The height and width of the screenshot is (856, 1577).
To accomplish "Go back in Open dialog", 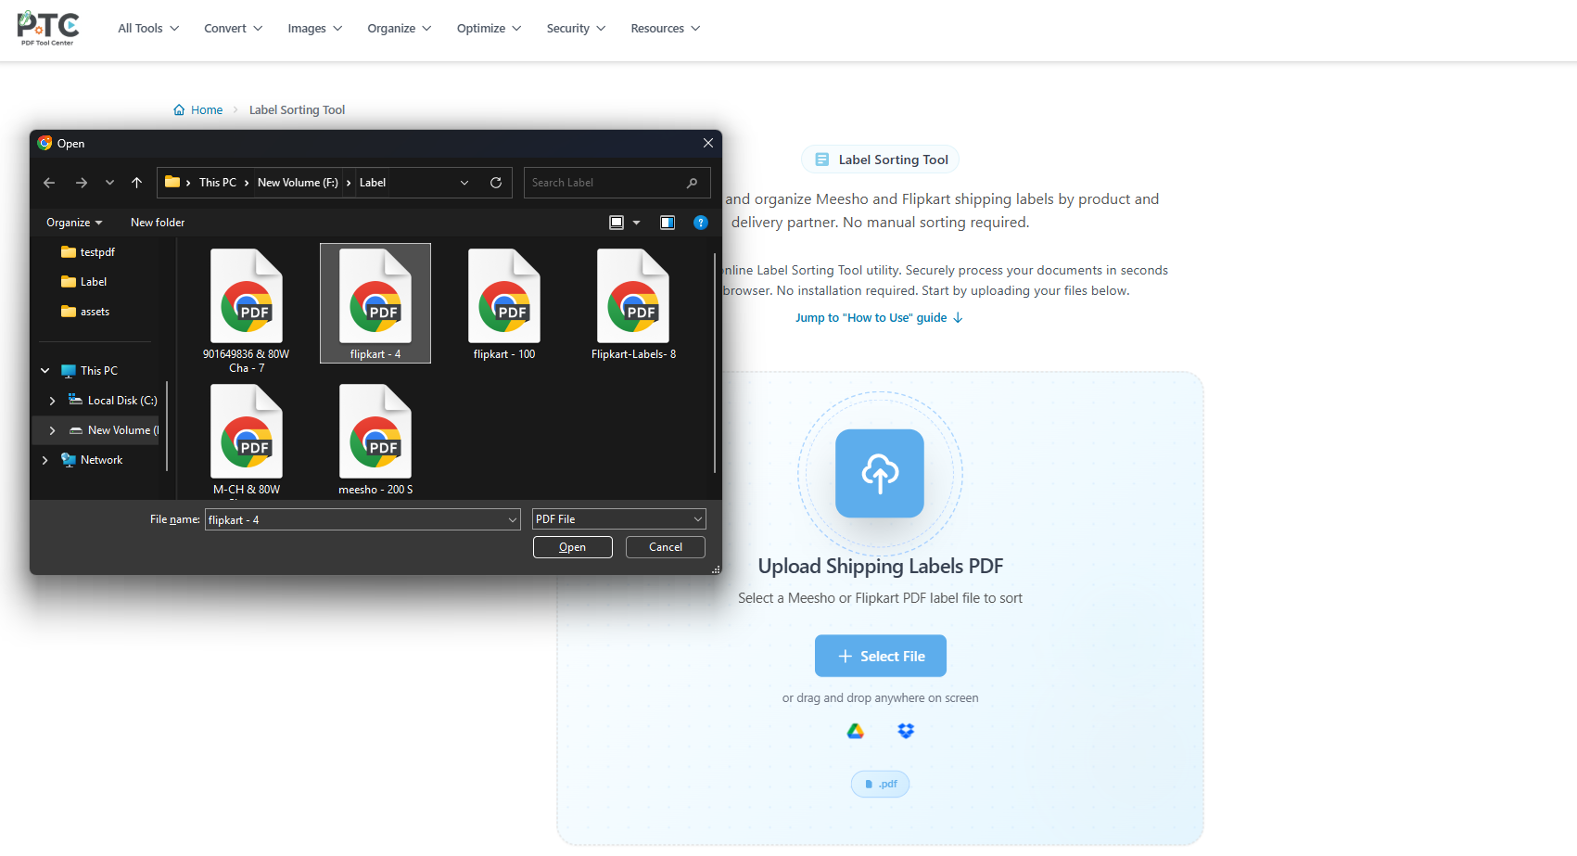I will click(49, 183).
